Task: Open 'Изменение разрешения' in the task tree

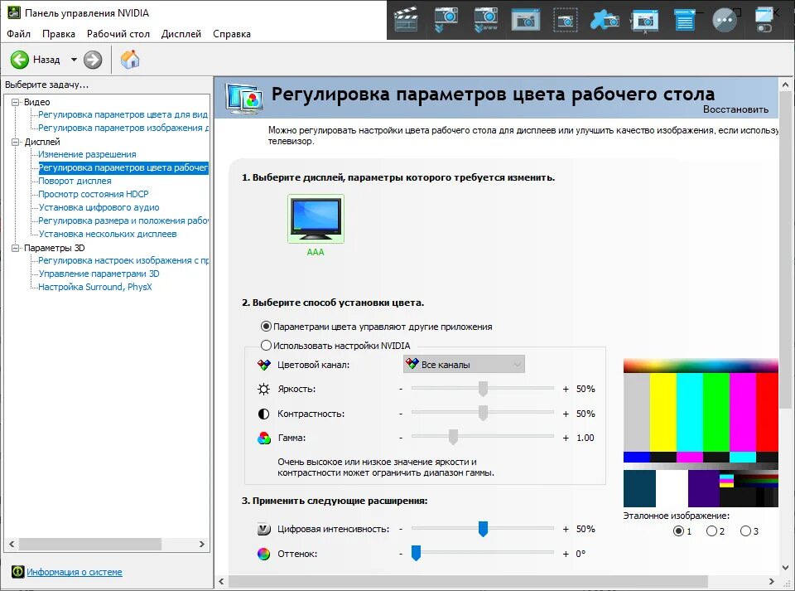Action: [x=87, y=154]
